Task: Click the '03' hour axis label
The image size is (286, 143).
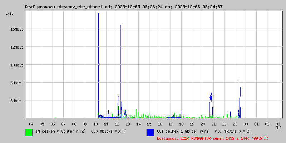Action: 278,124
